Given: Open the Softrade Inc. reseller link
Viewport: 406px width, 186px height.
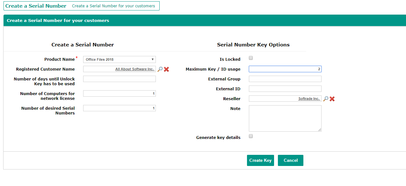Looking at the screenshot, I should click(x=309, y=99).
